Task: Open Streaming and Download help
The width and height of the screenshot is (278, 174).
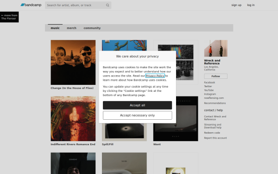Action: (x=213, y=126)
